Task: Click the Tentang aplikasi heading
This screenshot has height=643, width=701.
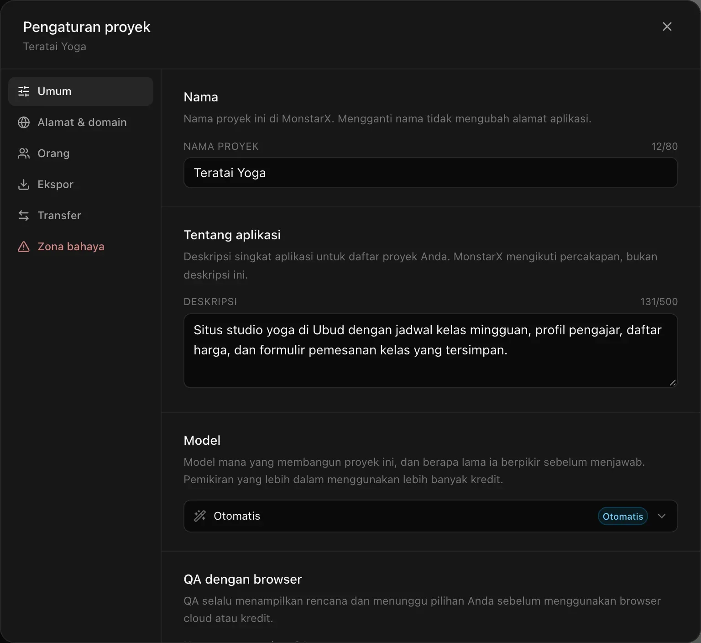Action: (232, 235)
